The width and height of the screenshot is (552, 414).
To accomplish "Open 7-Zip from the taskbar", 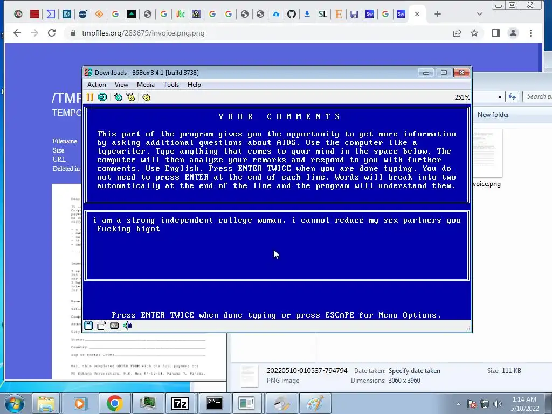I will coord(180,403).
